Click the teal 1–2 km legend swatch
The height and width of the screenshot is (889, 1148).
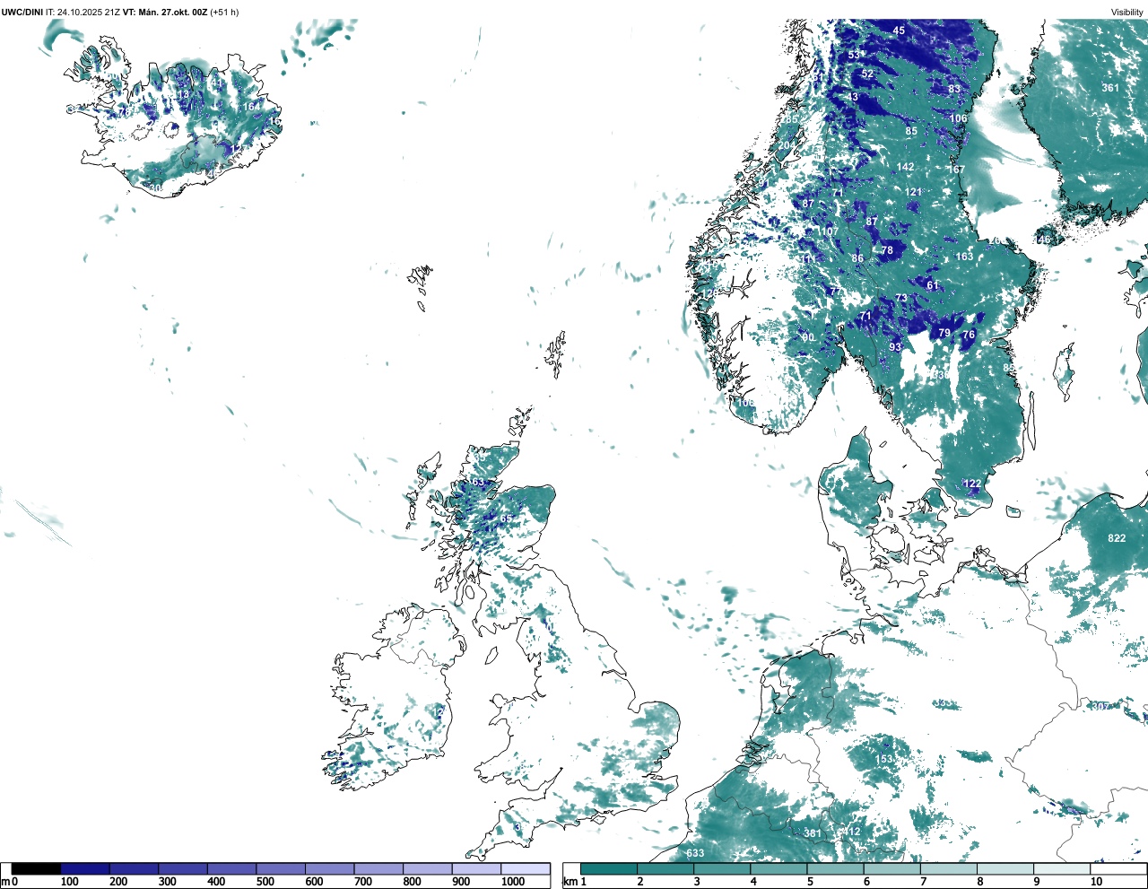click(x=609, y=868)
